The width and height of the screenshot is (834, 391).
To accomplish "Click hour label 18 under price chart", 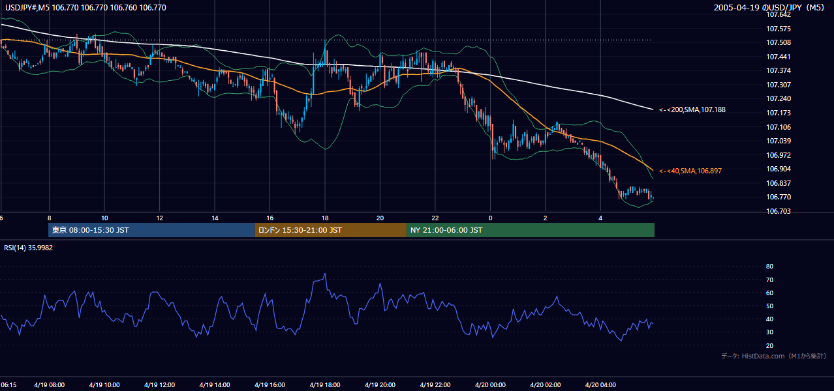I will tap(324, 218).
